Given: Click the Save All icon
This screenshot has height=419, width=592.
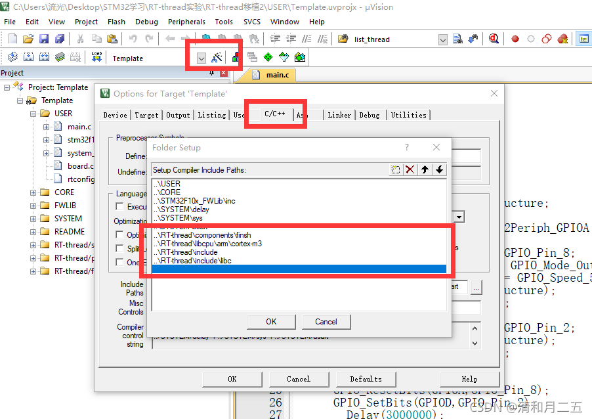Looking at the screenshot, I should [x=60, y=39].
